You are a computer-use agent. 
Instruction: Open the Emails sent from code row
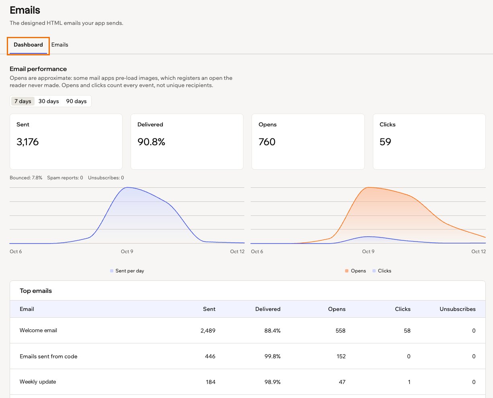[x=248, y=356]
